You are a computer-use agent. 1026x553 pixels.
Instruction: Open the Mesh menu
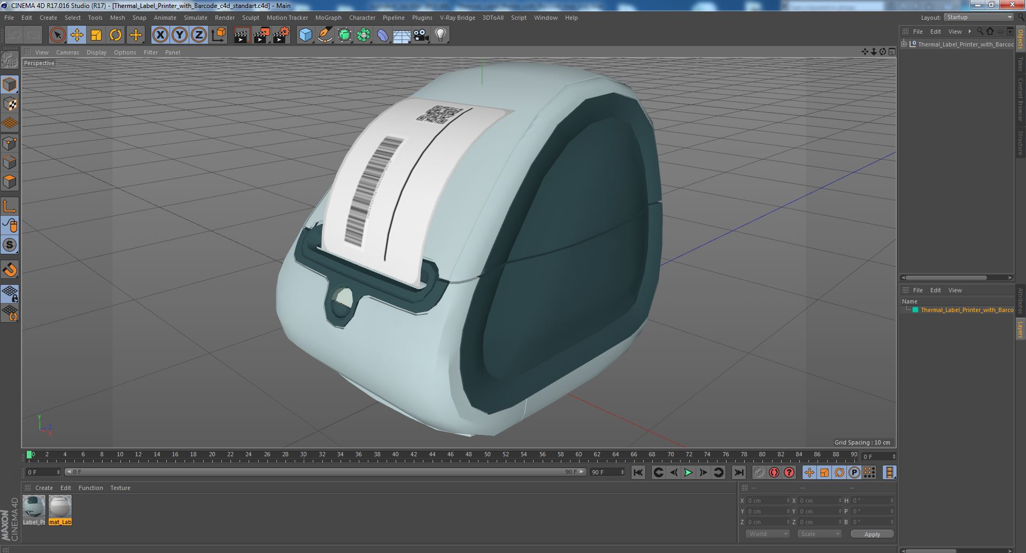tap(117, 18)
